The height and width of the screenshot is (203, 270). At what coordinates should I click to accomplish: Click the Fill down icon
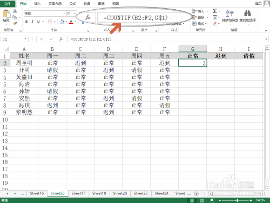tap(215, 17)
